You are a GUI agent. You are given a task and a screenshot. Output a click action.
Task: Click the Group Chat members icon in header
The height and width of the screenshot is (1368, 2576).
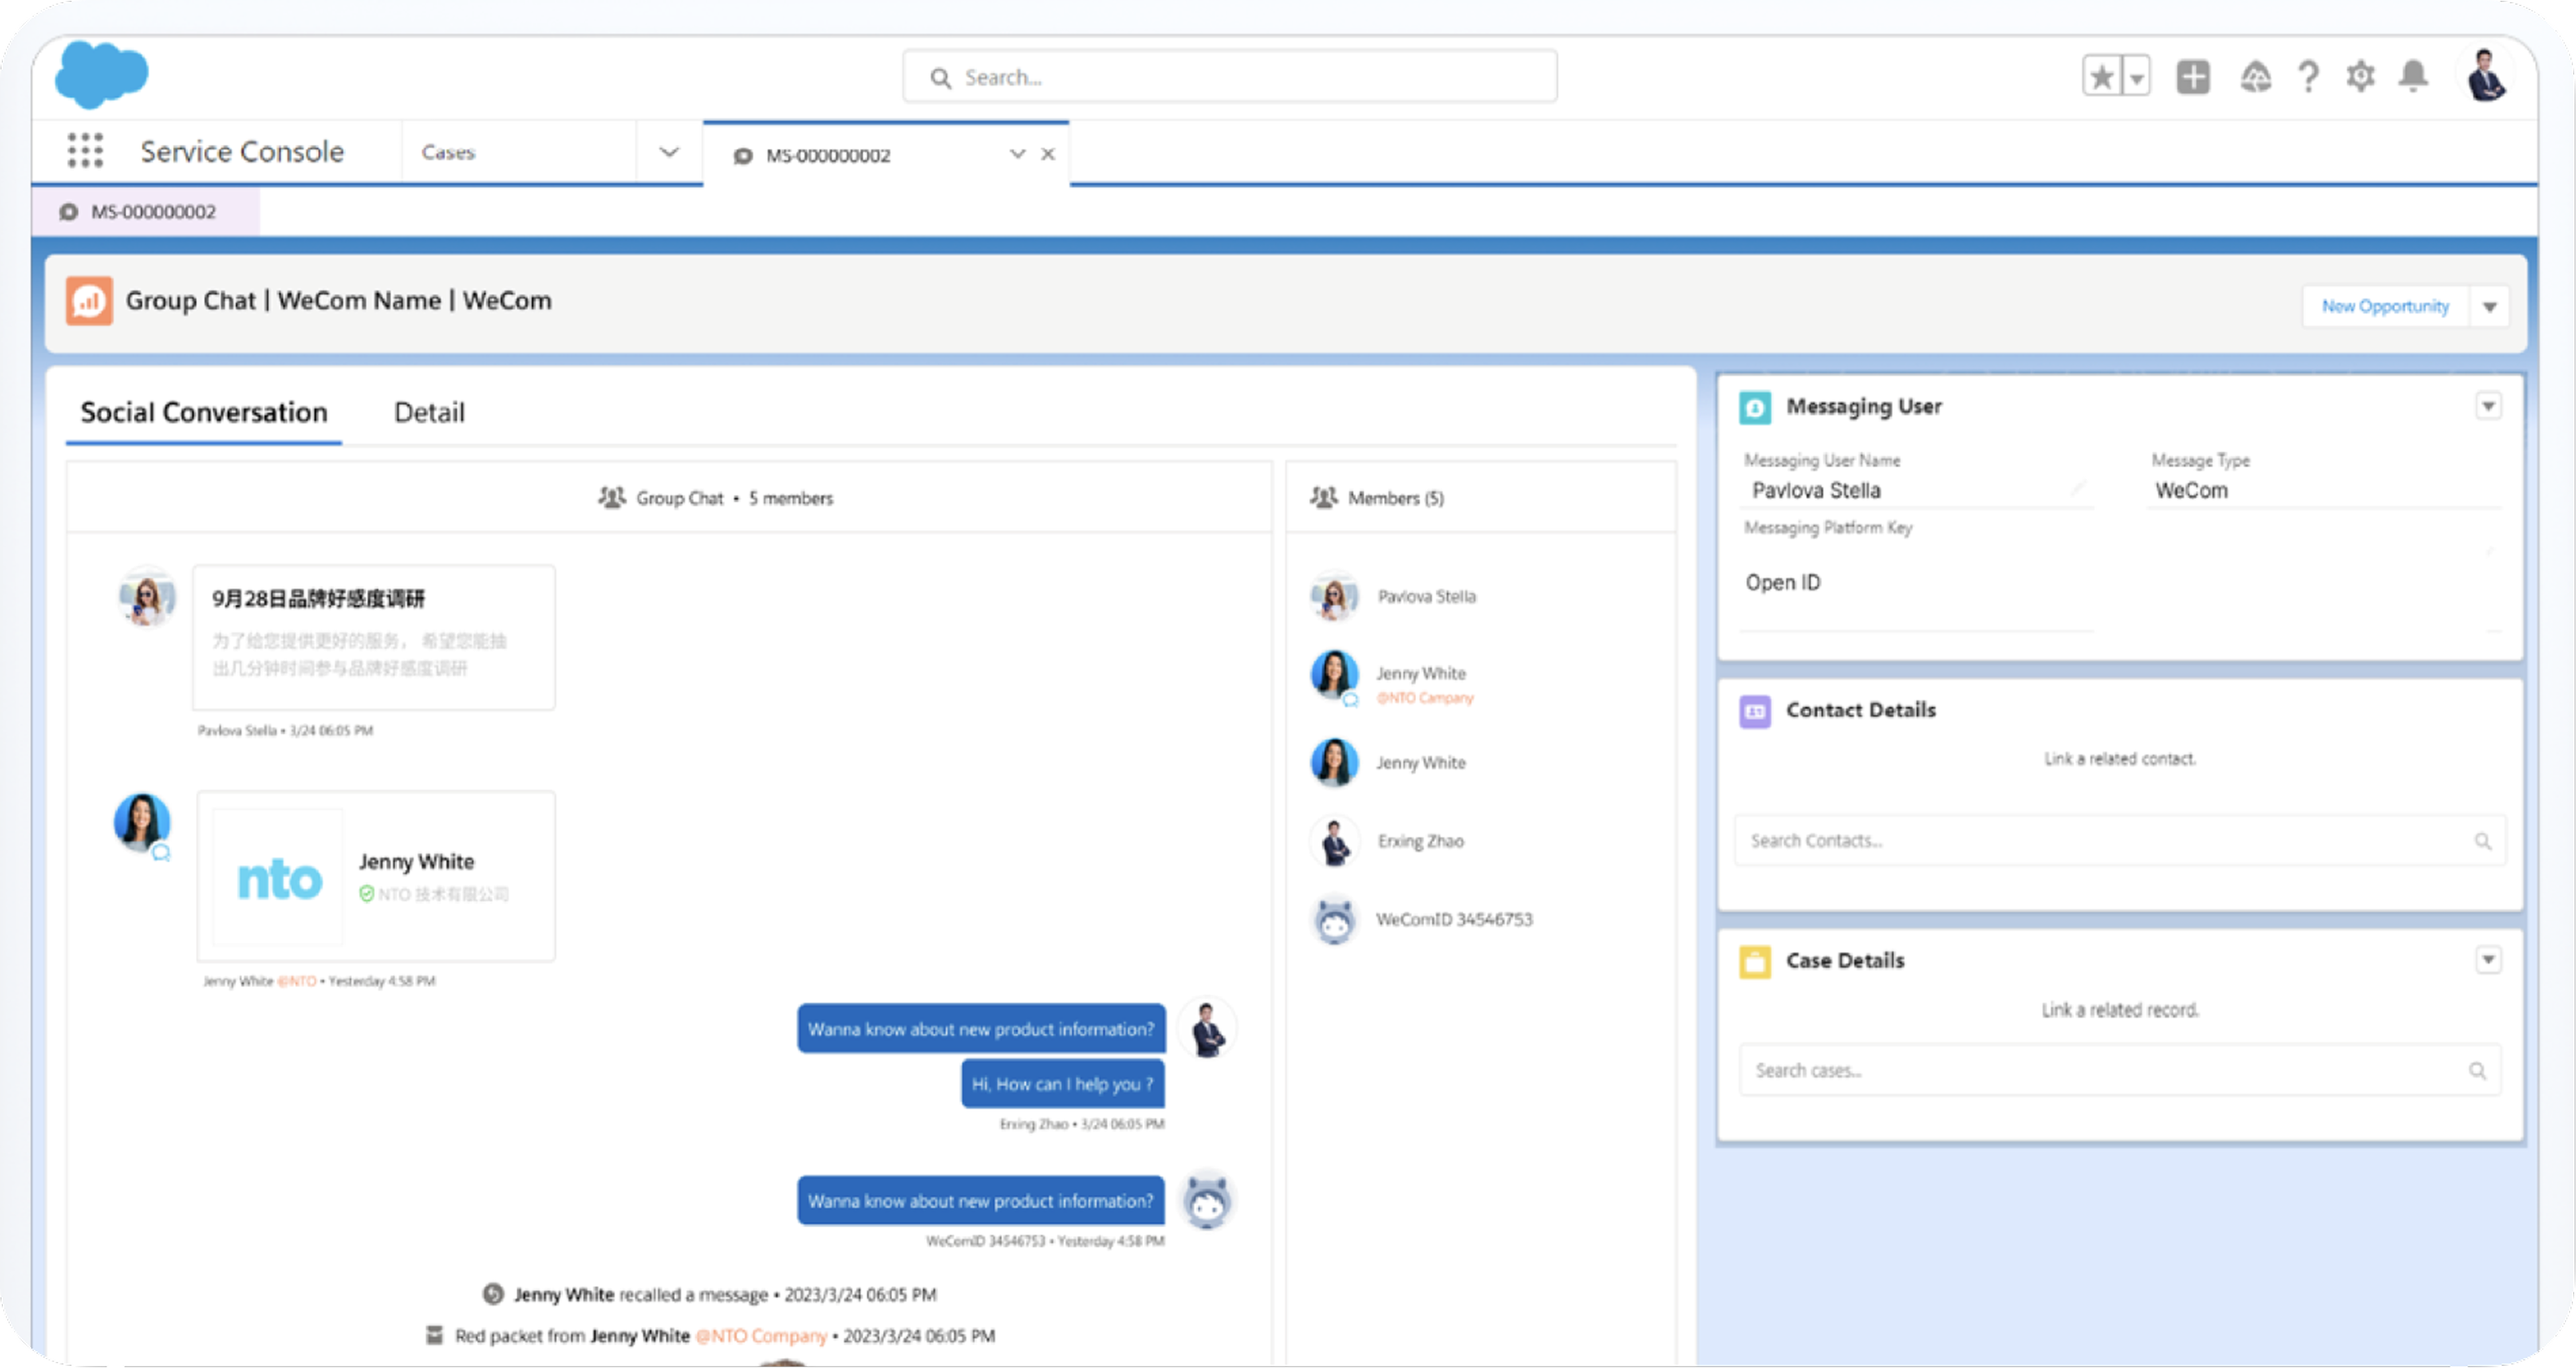612,497
